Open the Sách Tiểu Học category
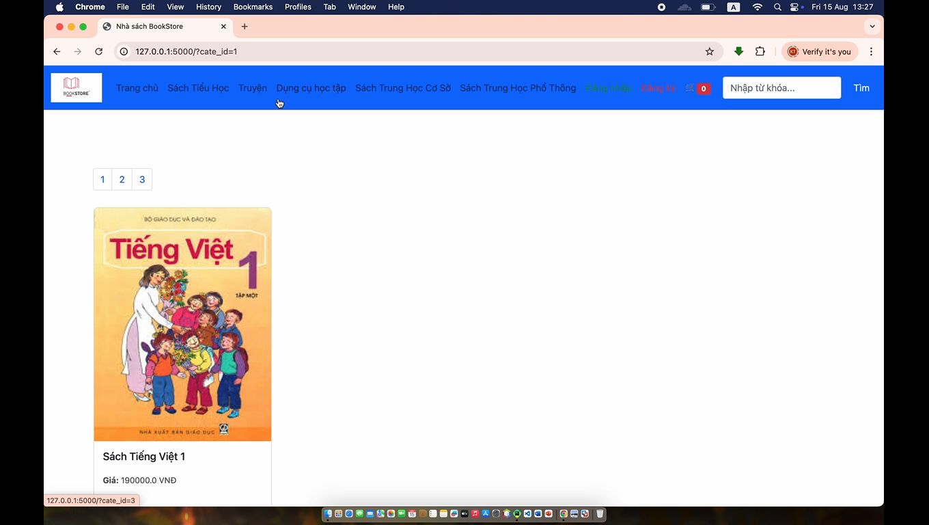The width and height of the screenshot is (929, 525). click(198, 88)
